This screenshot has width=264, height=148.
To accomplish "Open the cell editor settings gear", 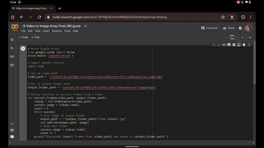I will (x=234, y=45).
